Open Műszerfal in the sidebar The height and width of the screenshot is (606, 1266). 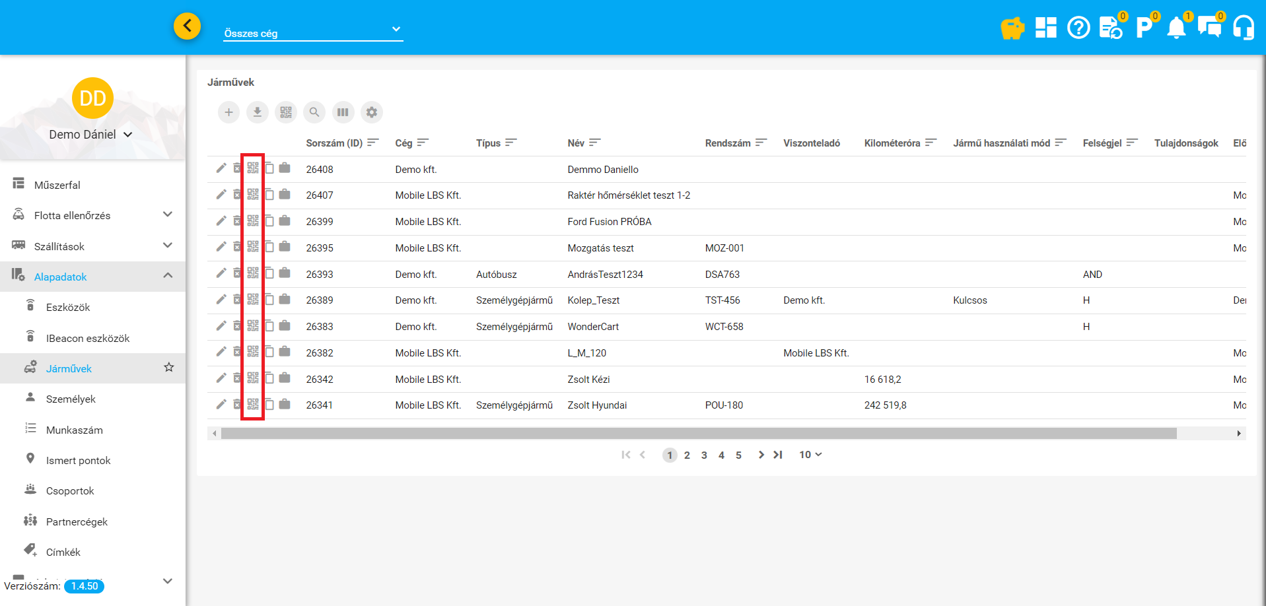tap(57, 185)
